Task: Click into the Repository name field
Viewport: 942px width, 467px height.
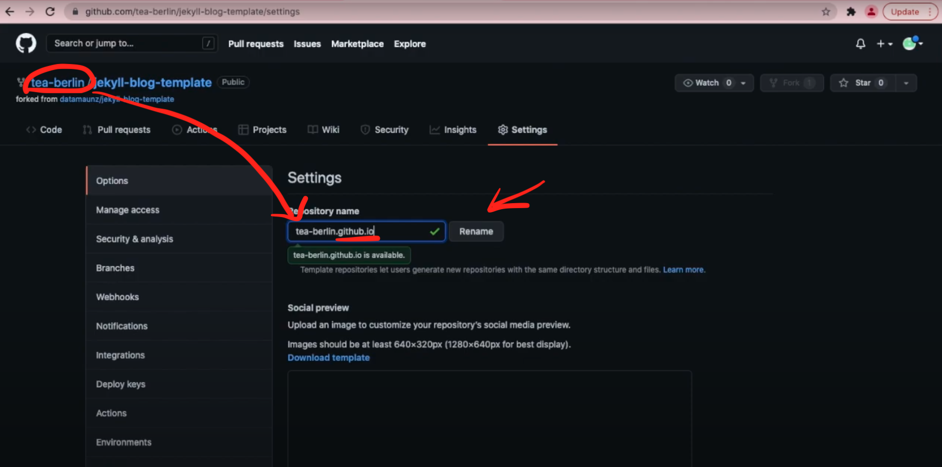Action: coord(366,231)
